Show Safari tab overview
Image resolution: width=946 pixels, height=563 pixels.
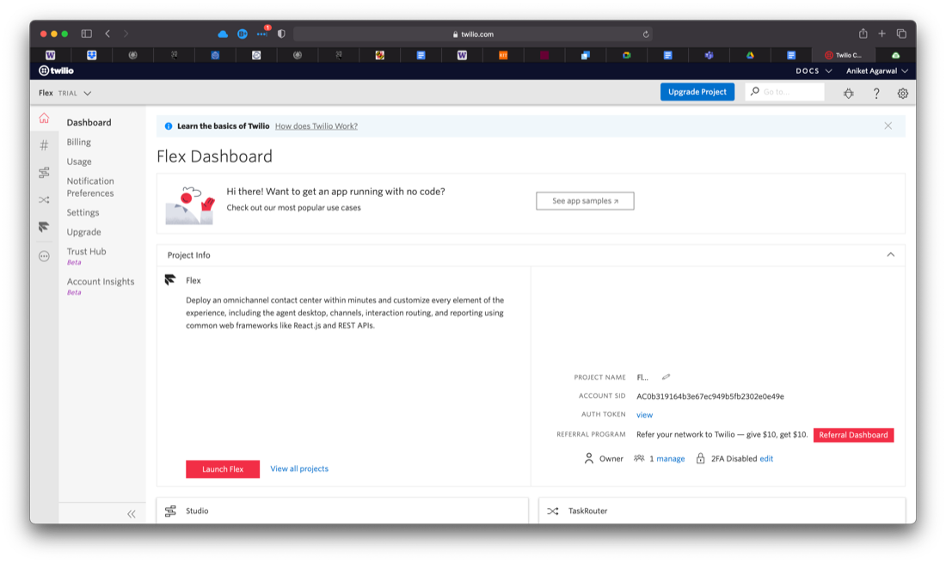point(901,34)
